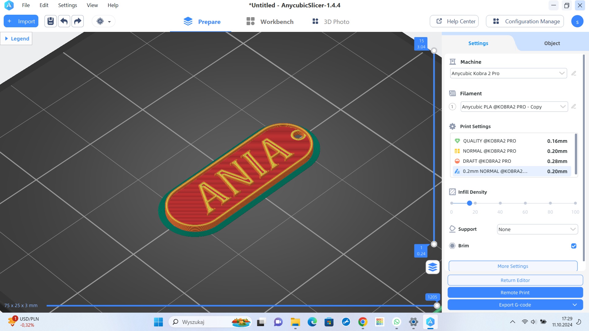The width and height of the screenshot is (589, 331).
Task: Click the Print Settings gear icon
Action: (x=452, y=126)
